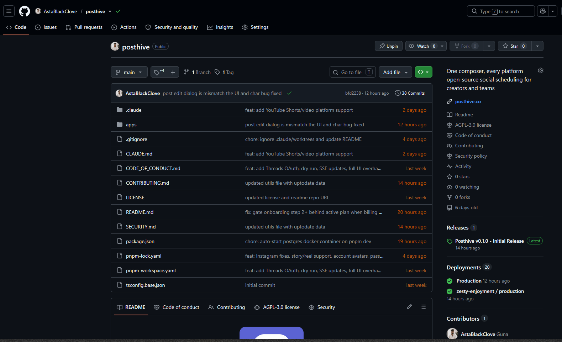562x342 pixels.
Task: Select the Code of conduct tab
Action: 177,307
